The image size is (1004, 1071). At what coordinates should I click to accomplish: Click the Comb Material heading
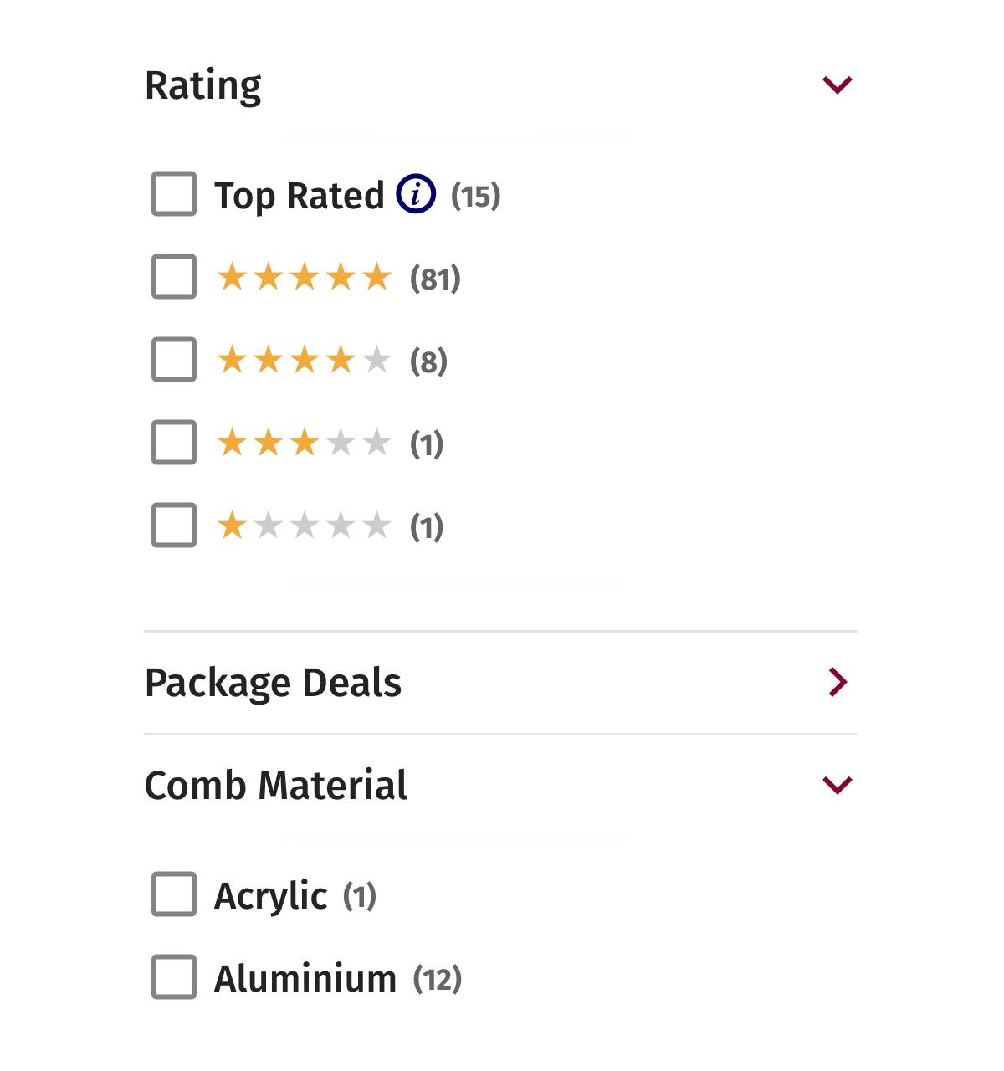coord(276,786)
